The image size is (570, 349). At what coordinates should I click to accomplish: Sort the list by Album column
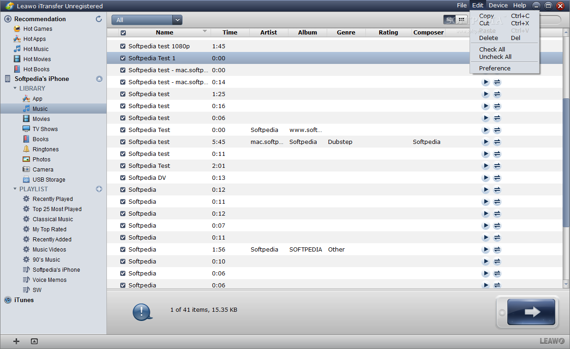click(307, 33)
